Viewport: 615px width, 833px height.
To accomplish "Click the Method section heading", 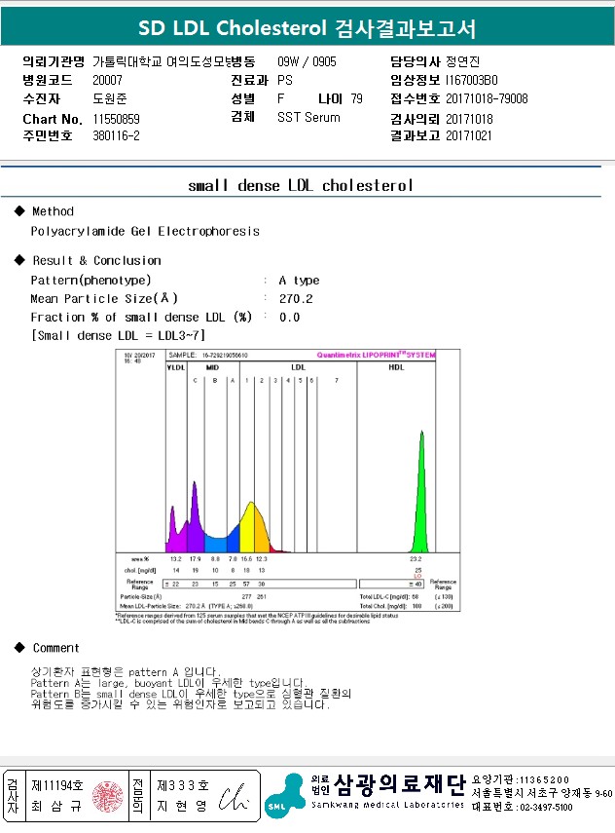I will point(53,211).
